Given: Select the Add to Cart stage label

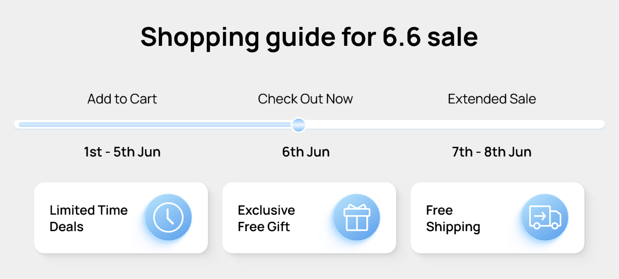Looking at the screenshot, I should pos(122,99).
